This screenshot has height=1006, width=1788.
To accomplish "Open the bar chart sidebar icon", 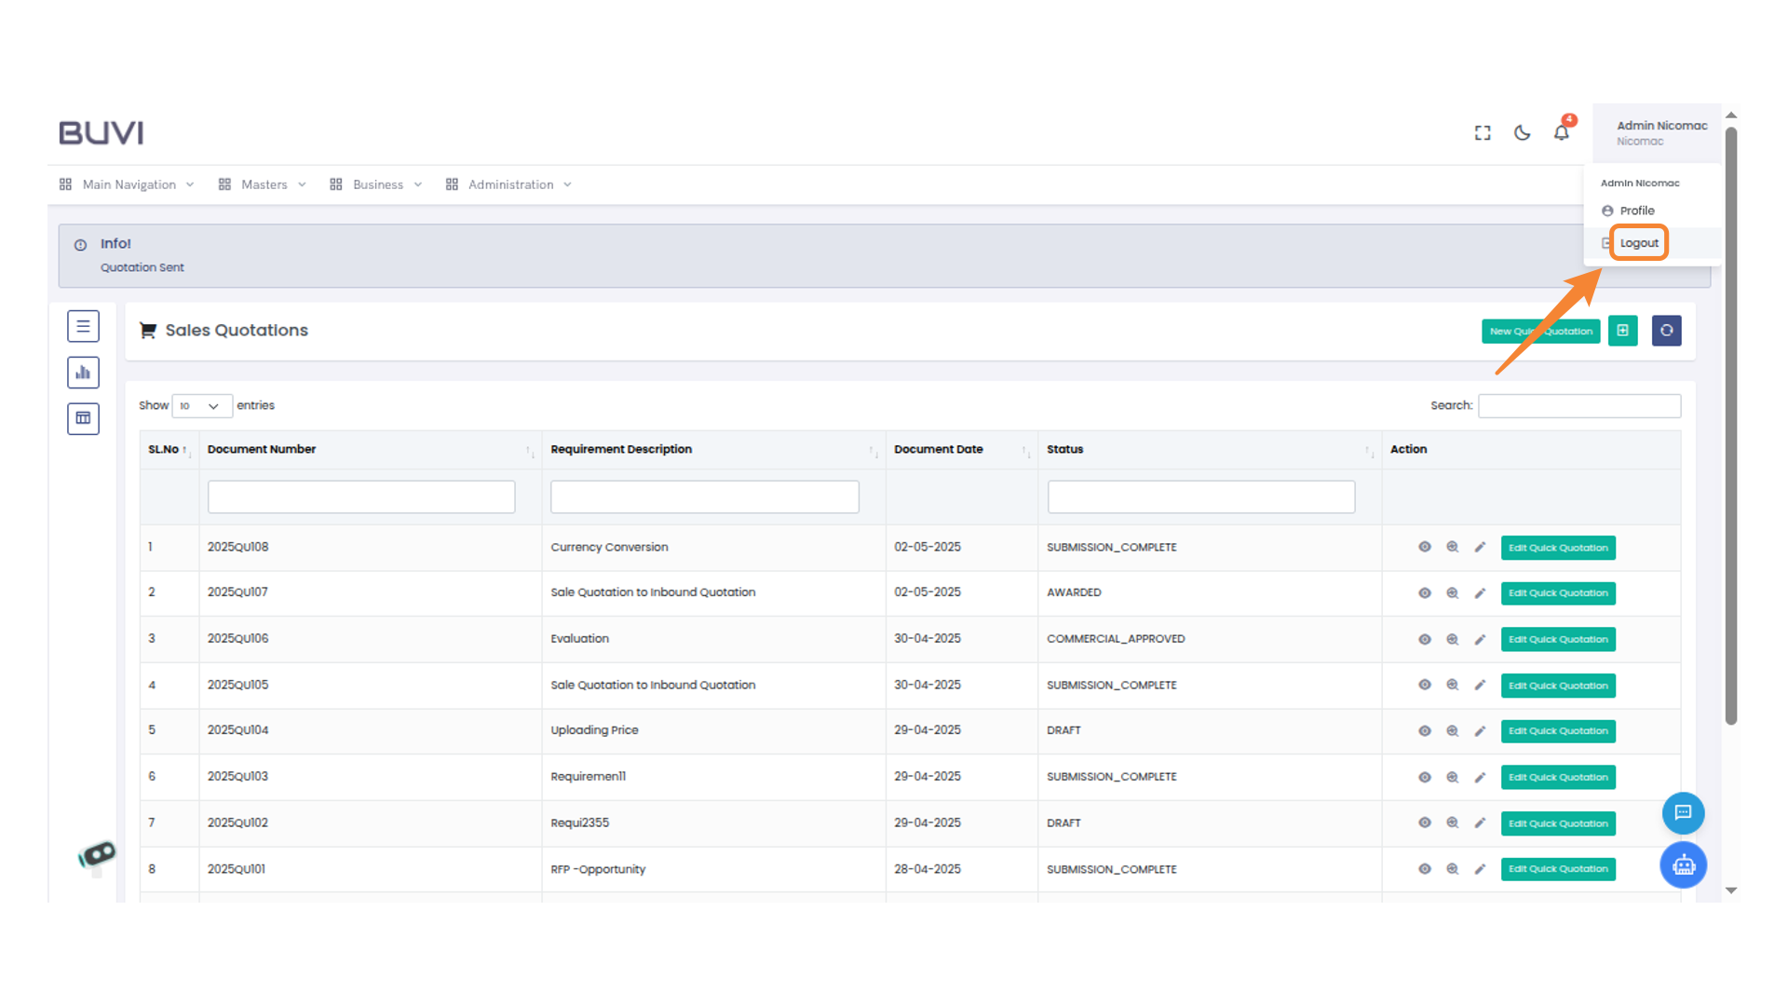I will (x=83, y=373).
